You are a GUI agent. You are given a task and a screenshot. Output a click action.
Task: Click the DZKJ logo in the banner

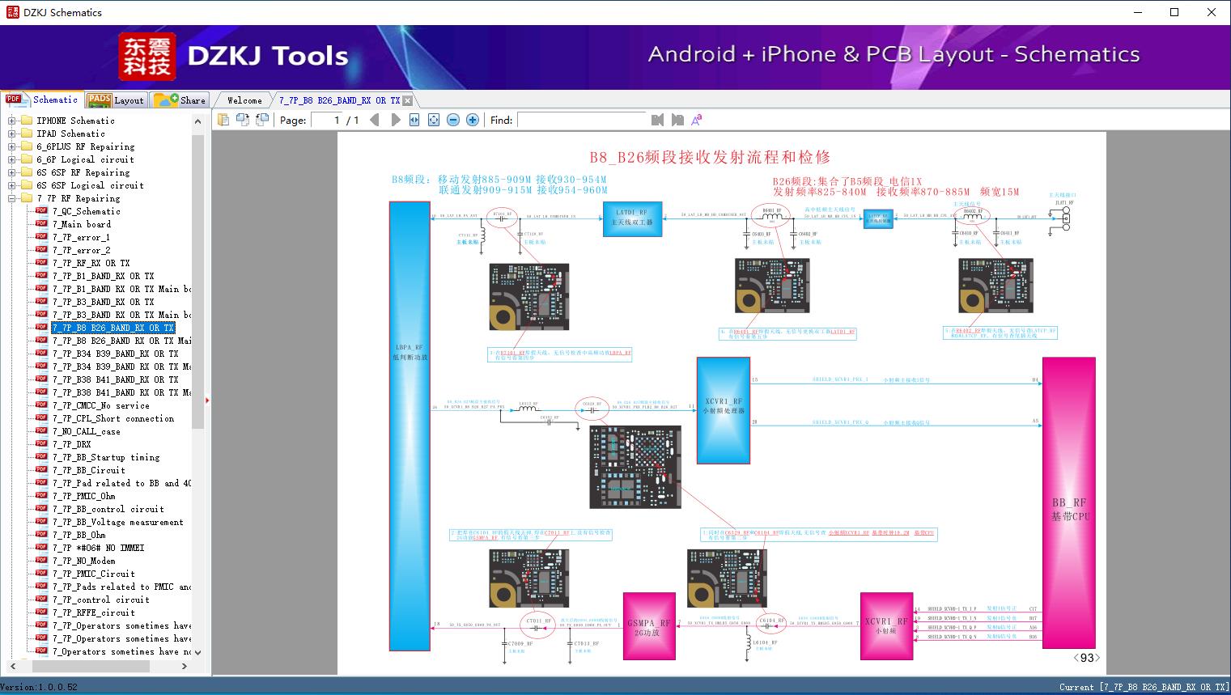(147, 56)
